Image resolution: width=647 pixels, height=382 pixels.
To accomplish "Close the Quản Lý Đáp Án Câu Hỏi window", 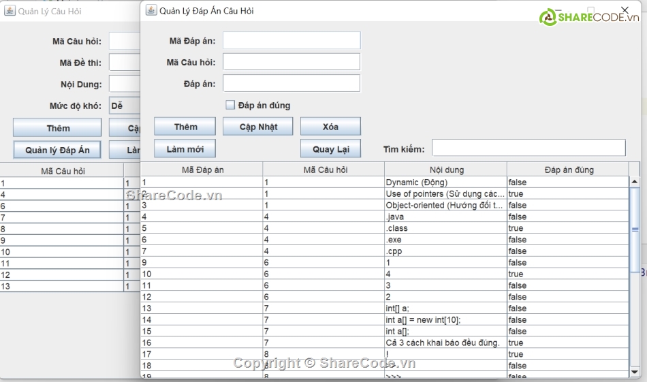I will click(x=625, y=10).
